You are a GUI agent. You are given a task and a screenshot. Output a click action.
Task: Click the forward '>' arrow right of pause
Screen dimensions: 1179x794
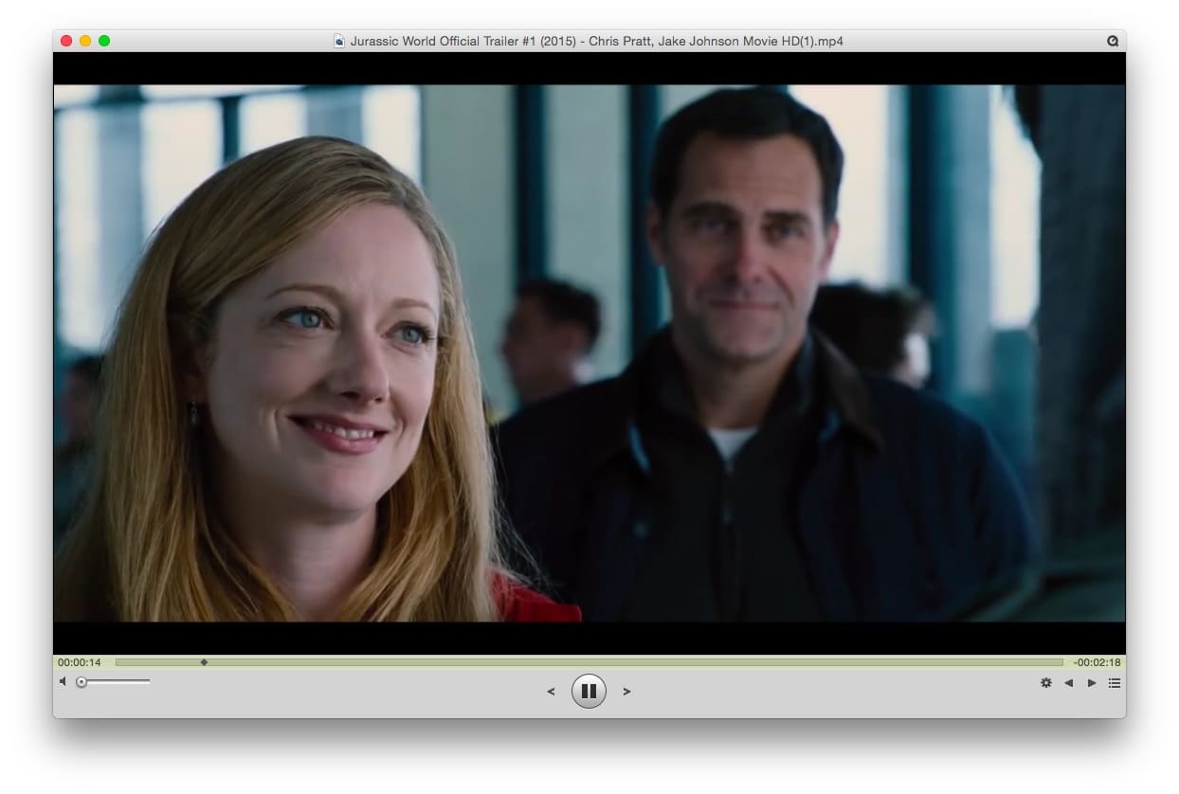626,692
